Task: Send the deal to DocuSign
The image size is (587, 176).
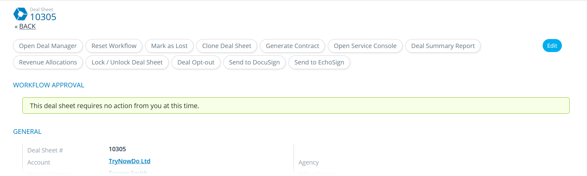Action: click(x=254, y=62)
